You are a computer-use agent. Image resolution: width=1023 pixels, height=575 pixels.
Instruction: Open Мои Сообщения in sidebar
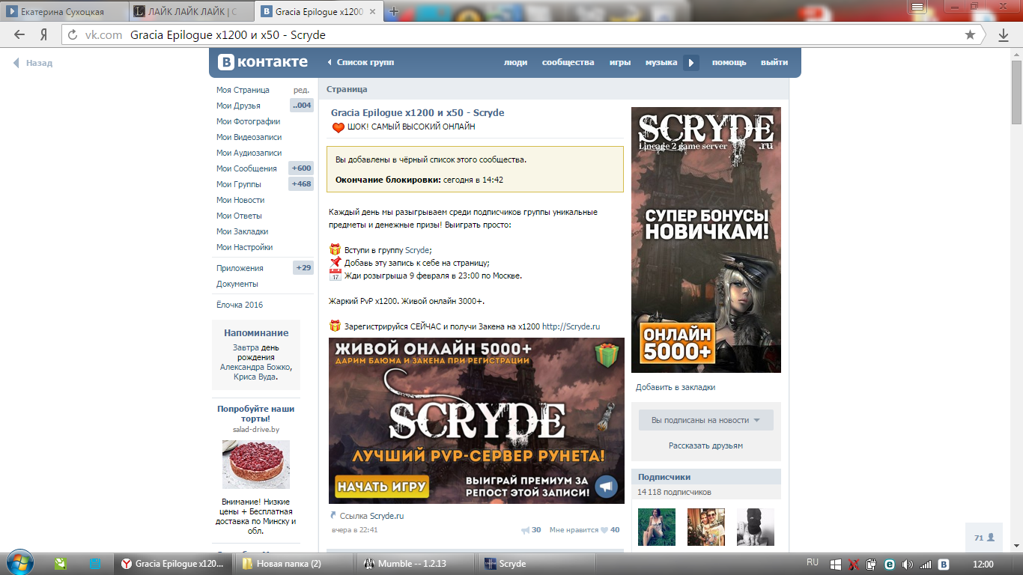246,168
